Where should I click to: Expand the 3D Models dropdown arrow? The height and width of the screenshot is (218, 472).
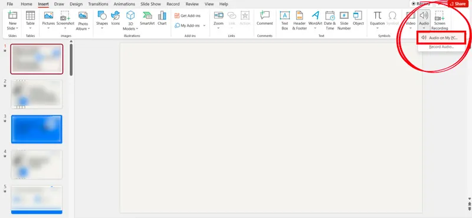137,29
